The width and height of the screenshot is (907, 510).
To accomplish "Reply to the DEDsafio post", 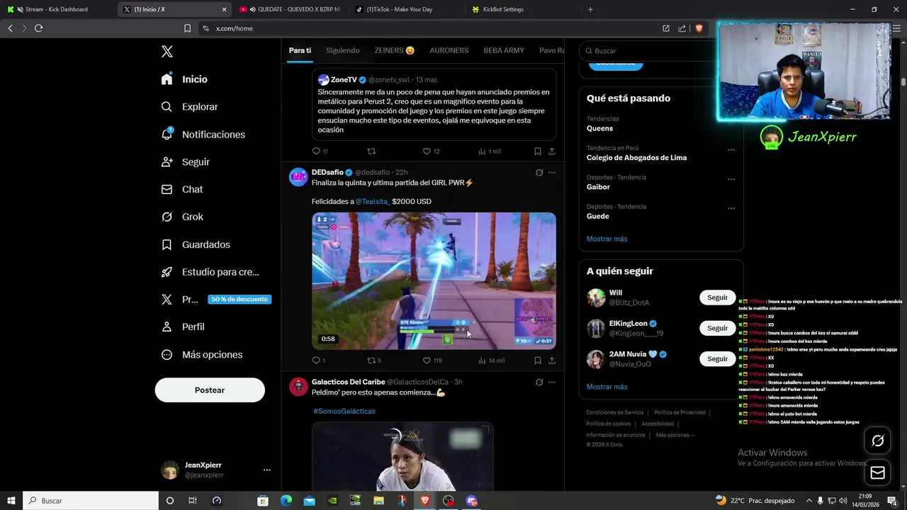I will pyautogui.click(x=319, y=361).
